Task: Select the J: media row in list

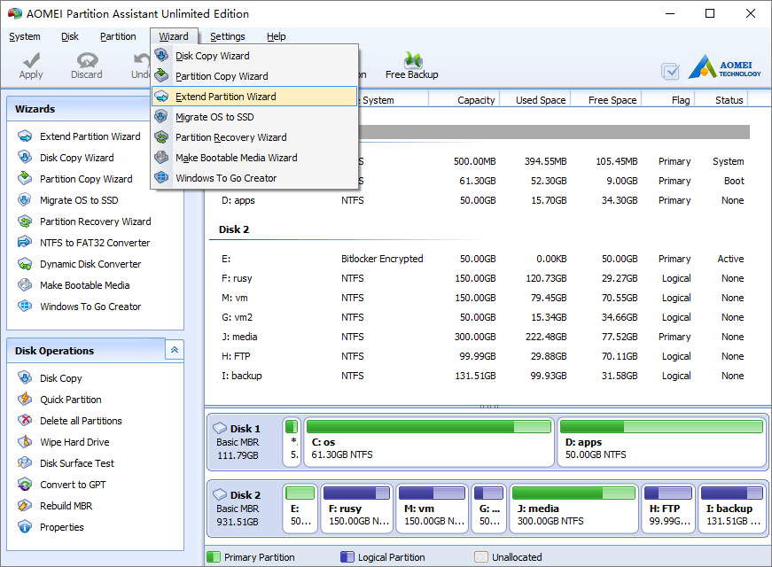Action: (482, 337)
